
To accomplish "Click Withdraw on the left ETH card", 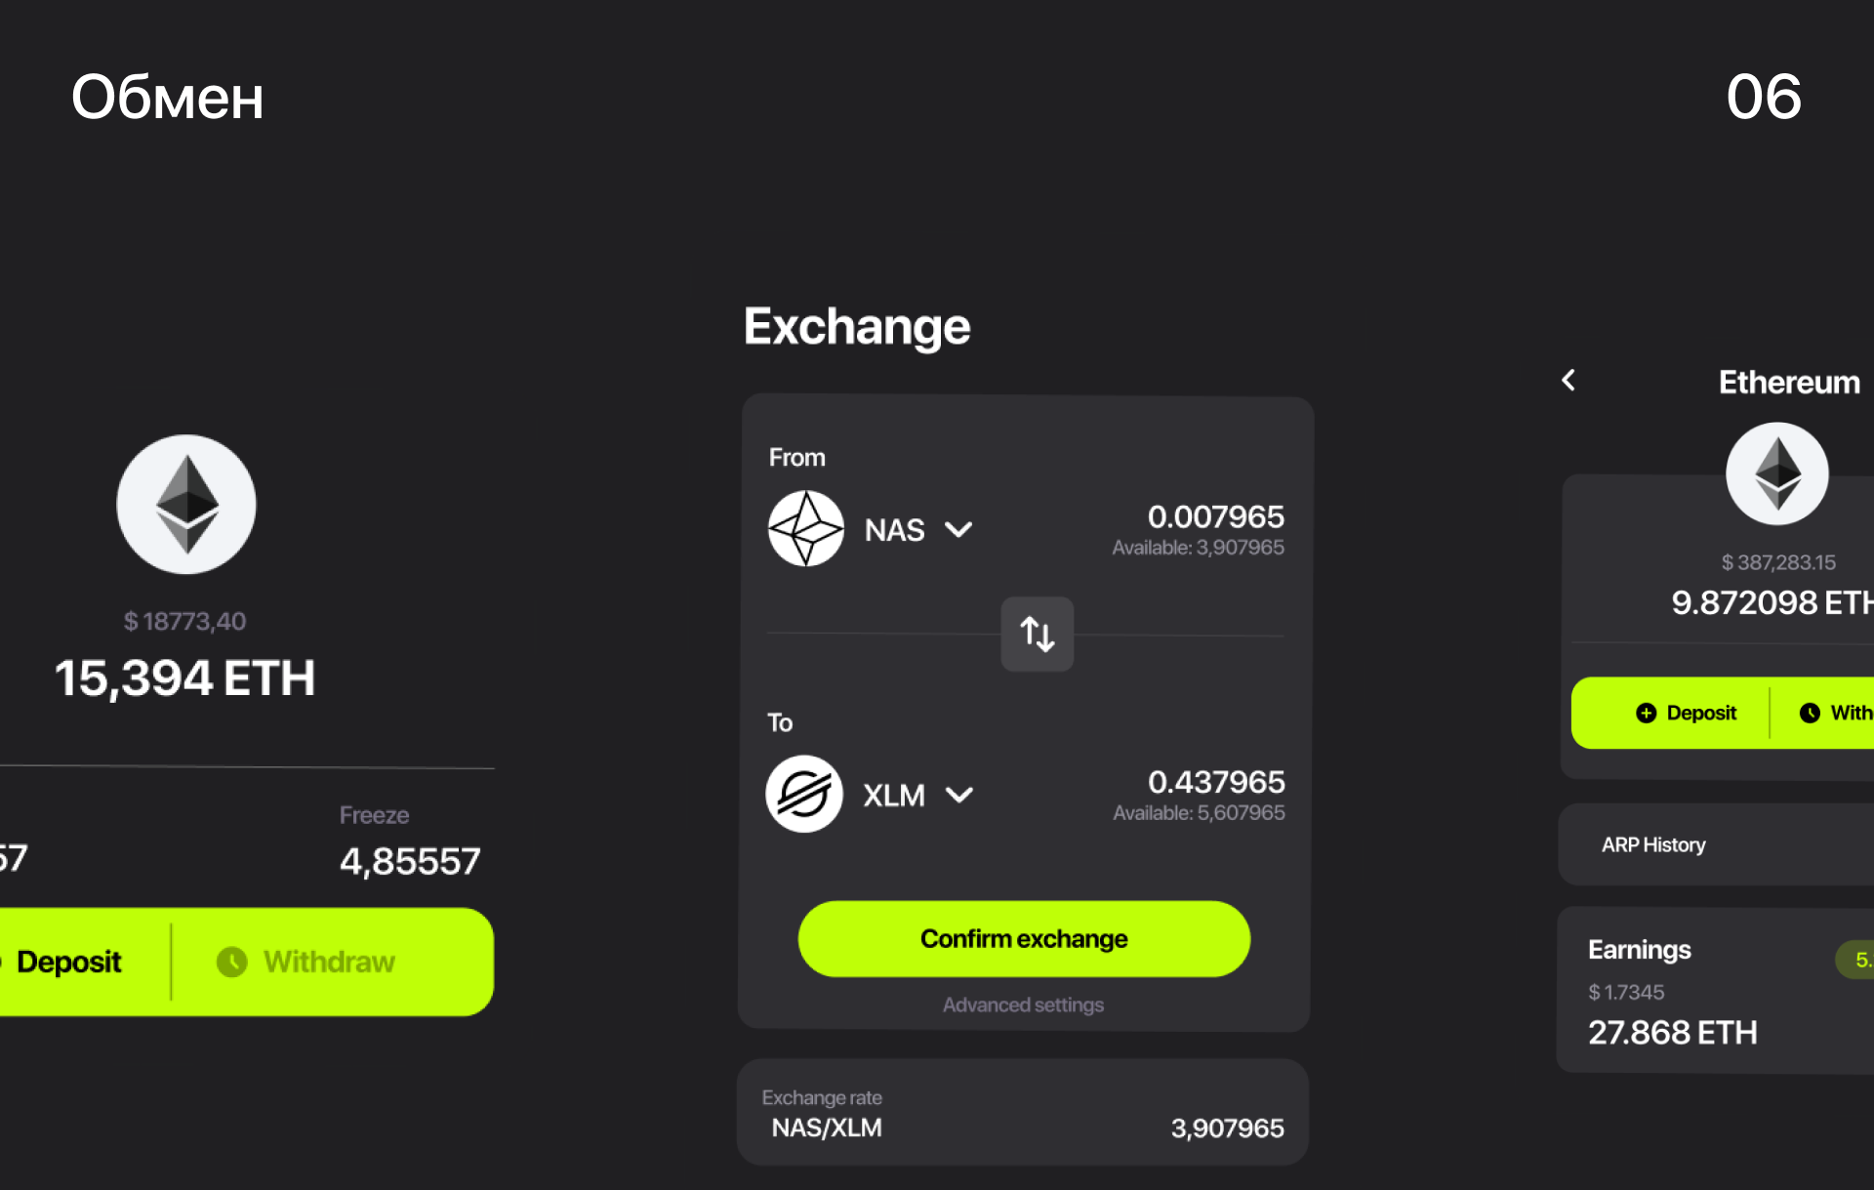I will (328, 962).
